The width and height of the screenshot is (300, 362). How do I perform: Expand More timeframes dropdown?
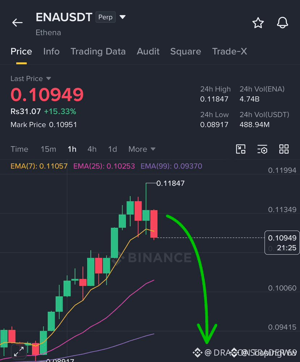point(142,149)
